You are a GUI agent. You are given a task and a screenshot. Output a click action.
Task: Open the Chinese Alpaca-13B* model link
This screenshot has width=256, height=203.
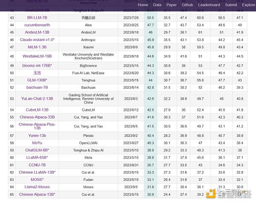(37, 194)
